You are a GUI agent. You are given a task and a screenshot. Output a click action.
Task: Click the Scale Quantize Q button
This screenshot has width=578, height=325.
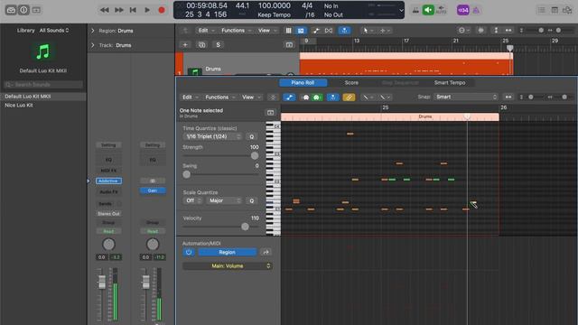(252, 200)
